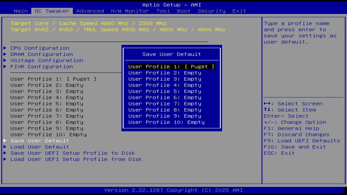347x195 pixels.
Task: Click the ESC: Exit hint
Action: [x=279, y=153]
